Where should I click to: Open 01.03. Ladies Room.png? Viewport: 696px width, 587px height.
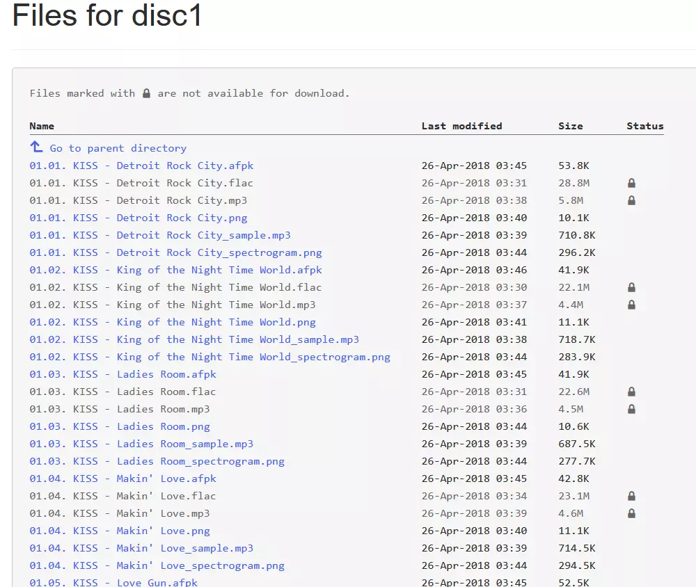pos(120,426)
